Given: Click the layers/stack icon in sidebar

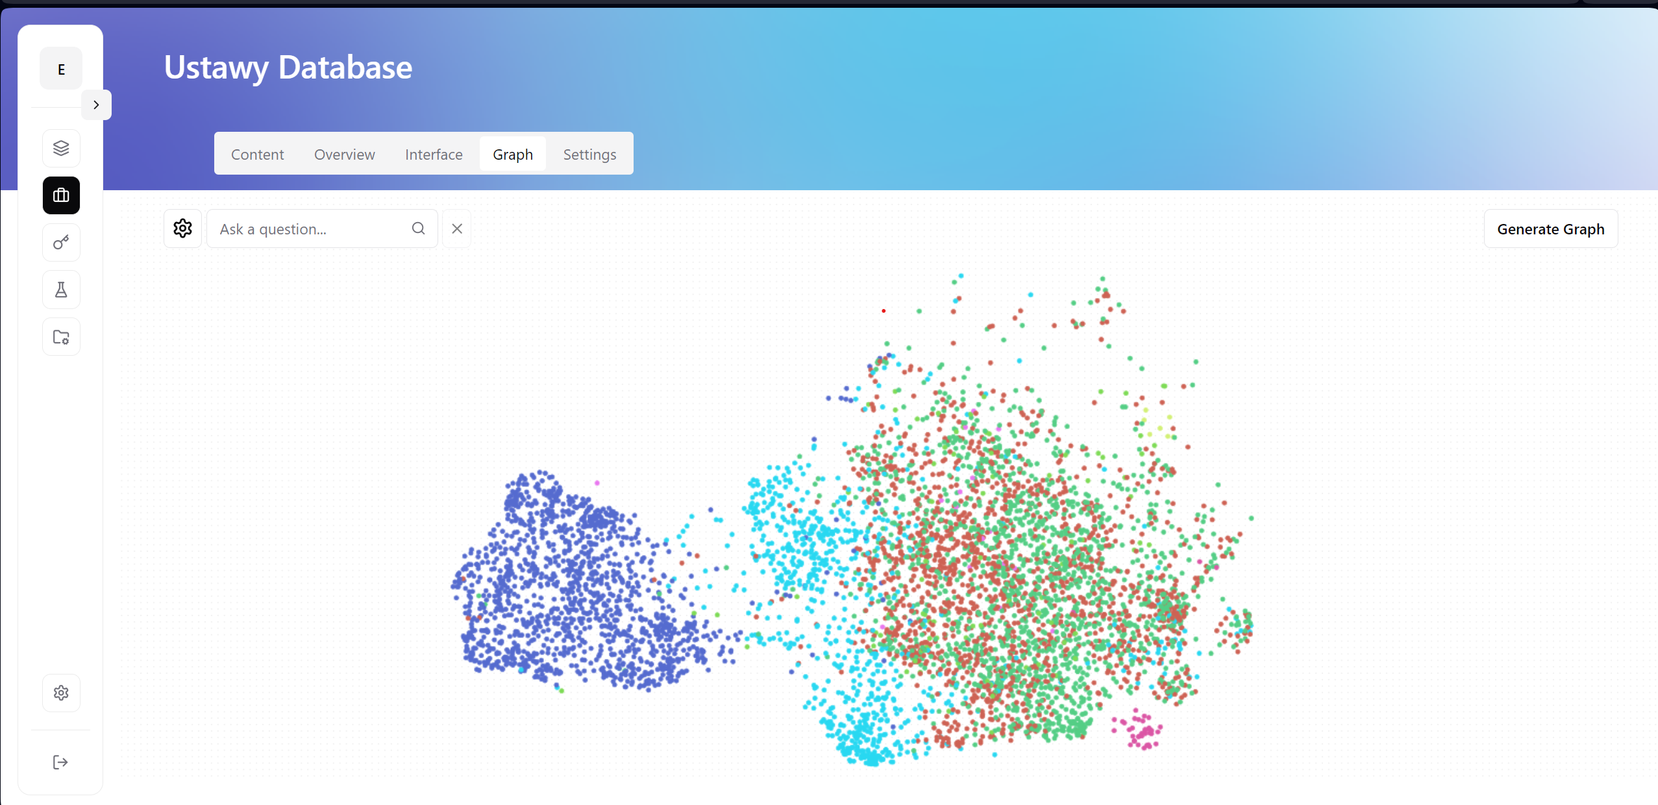Looking at the screenshot, I should [60, 147].
